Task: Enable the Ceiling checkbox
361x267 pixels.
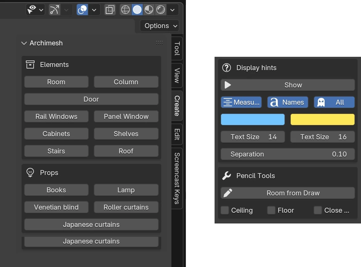Action: pyautogui.click(x=225, y=210)
